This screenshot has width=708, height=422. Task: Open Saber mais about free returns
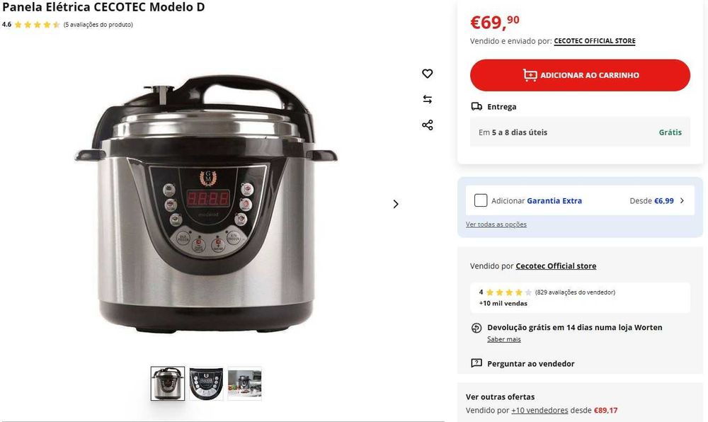click(503, 339)
